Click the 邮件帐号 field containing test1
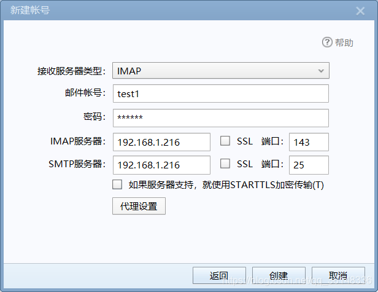The height and width of the screenshot is (292, 378). [220, 93]
